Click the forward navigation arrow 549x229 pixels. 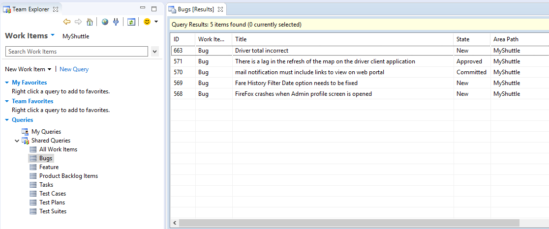point(78,22)
